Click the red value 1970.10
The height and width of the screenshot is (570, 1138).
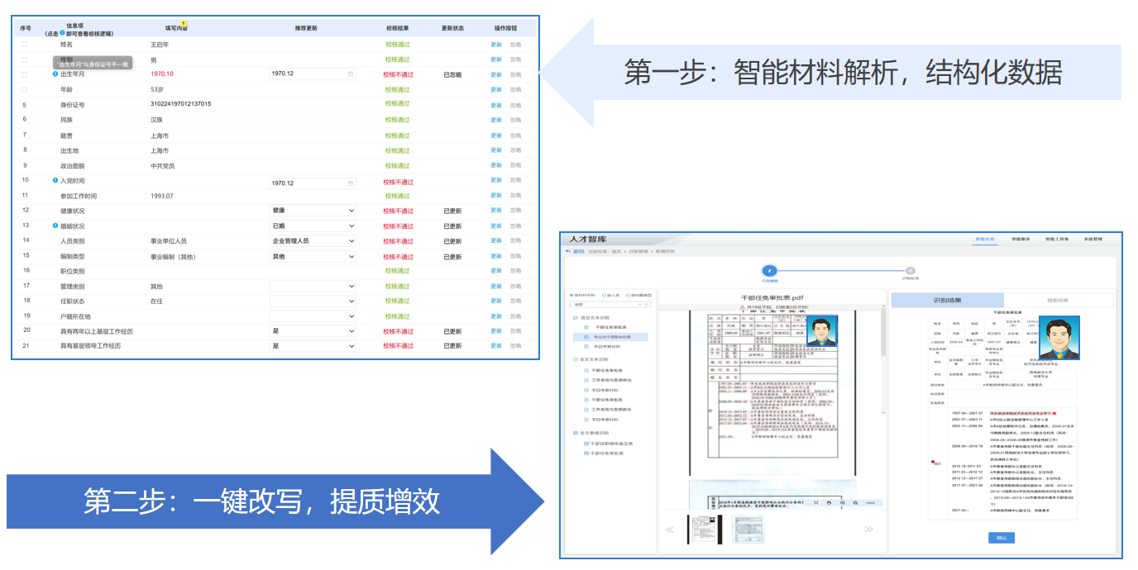(162, 74)
